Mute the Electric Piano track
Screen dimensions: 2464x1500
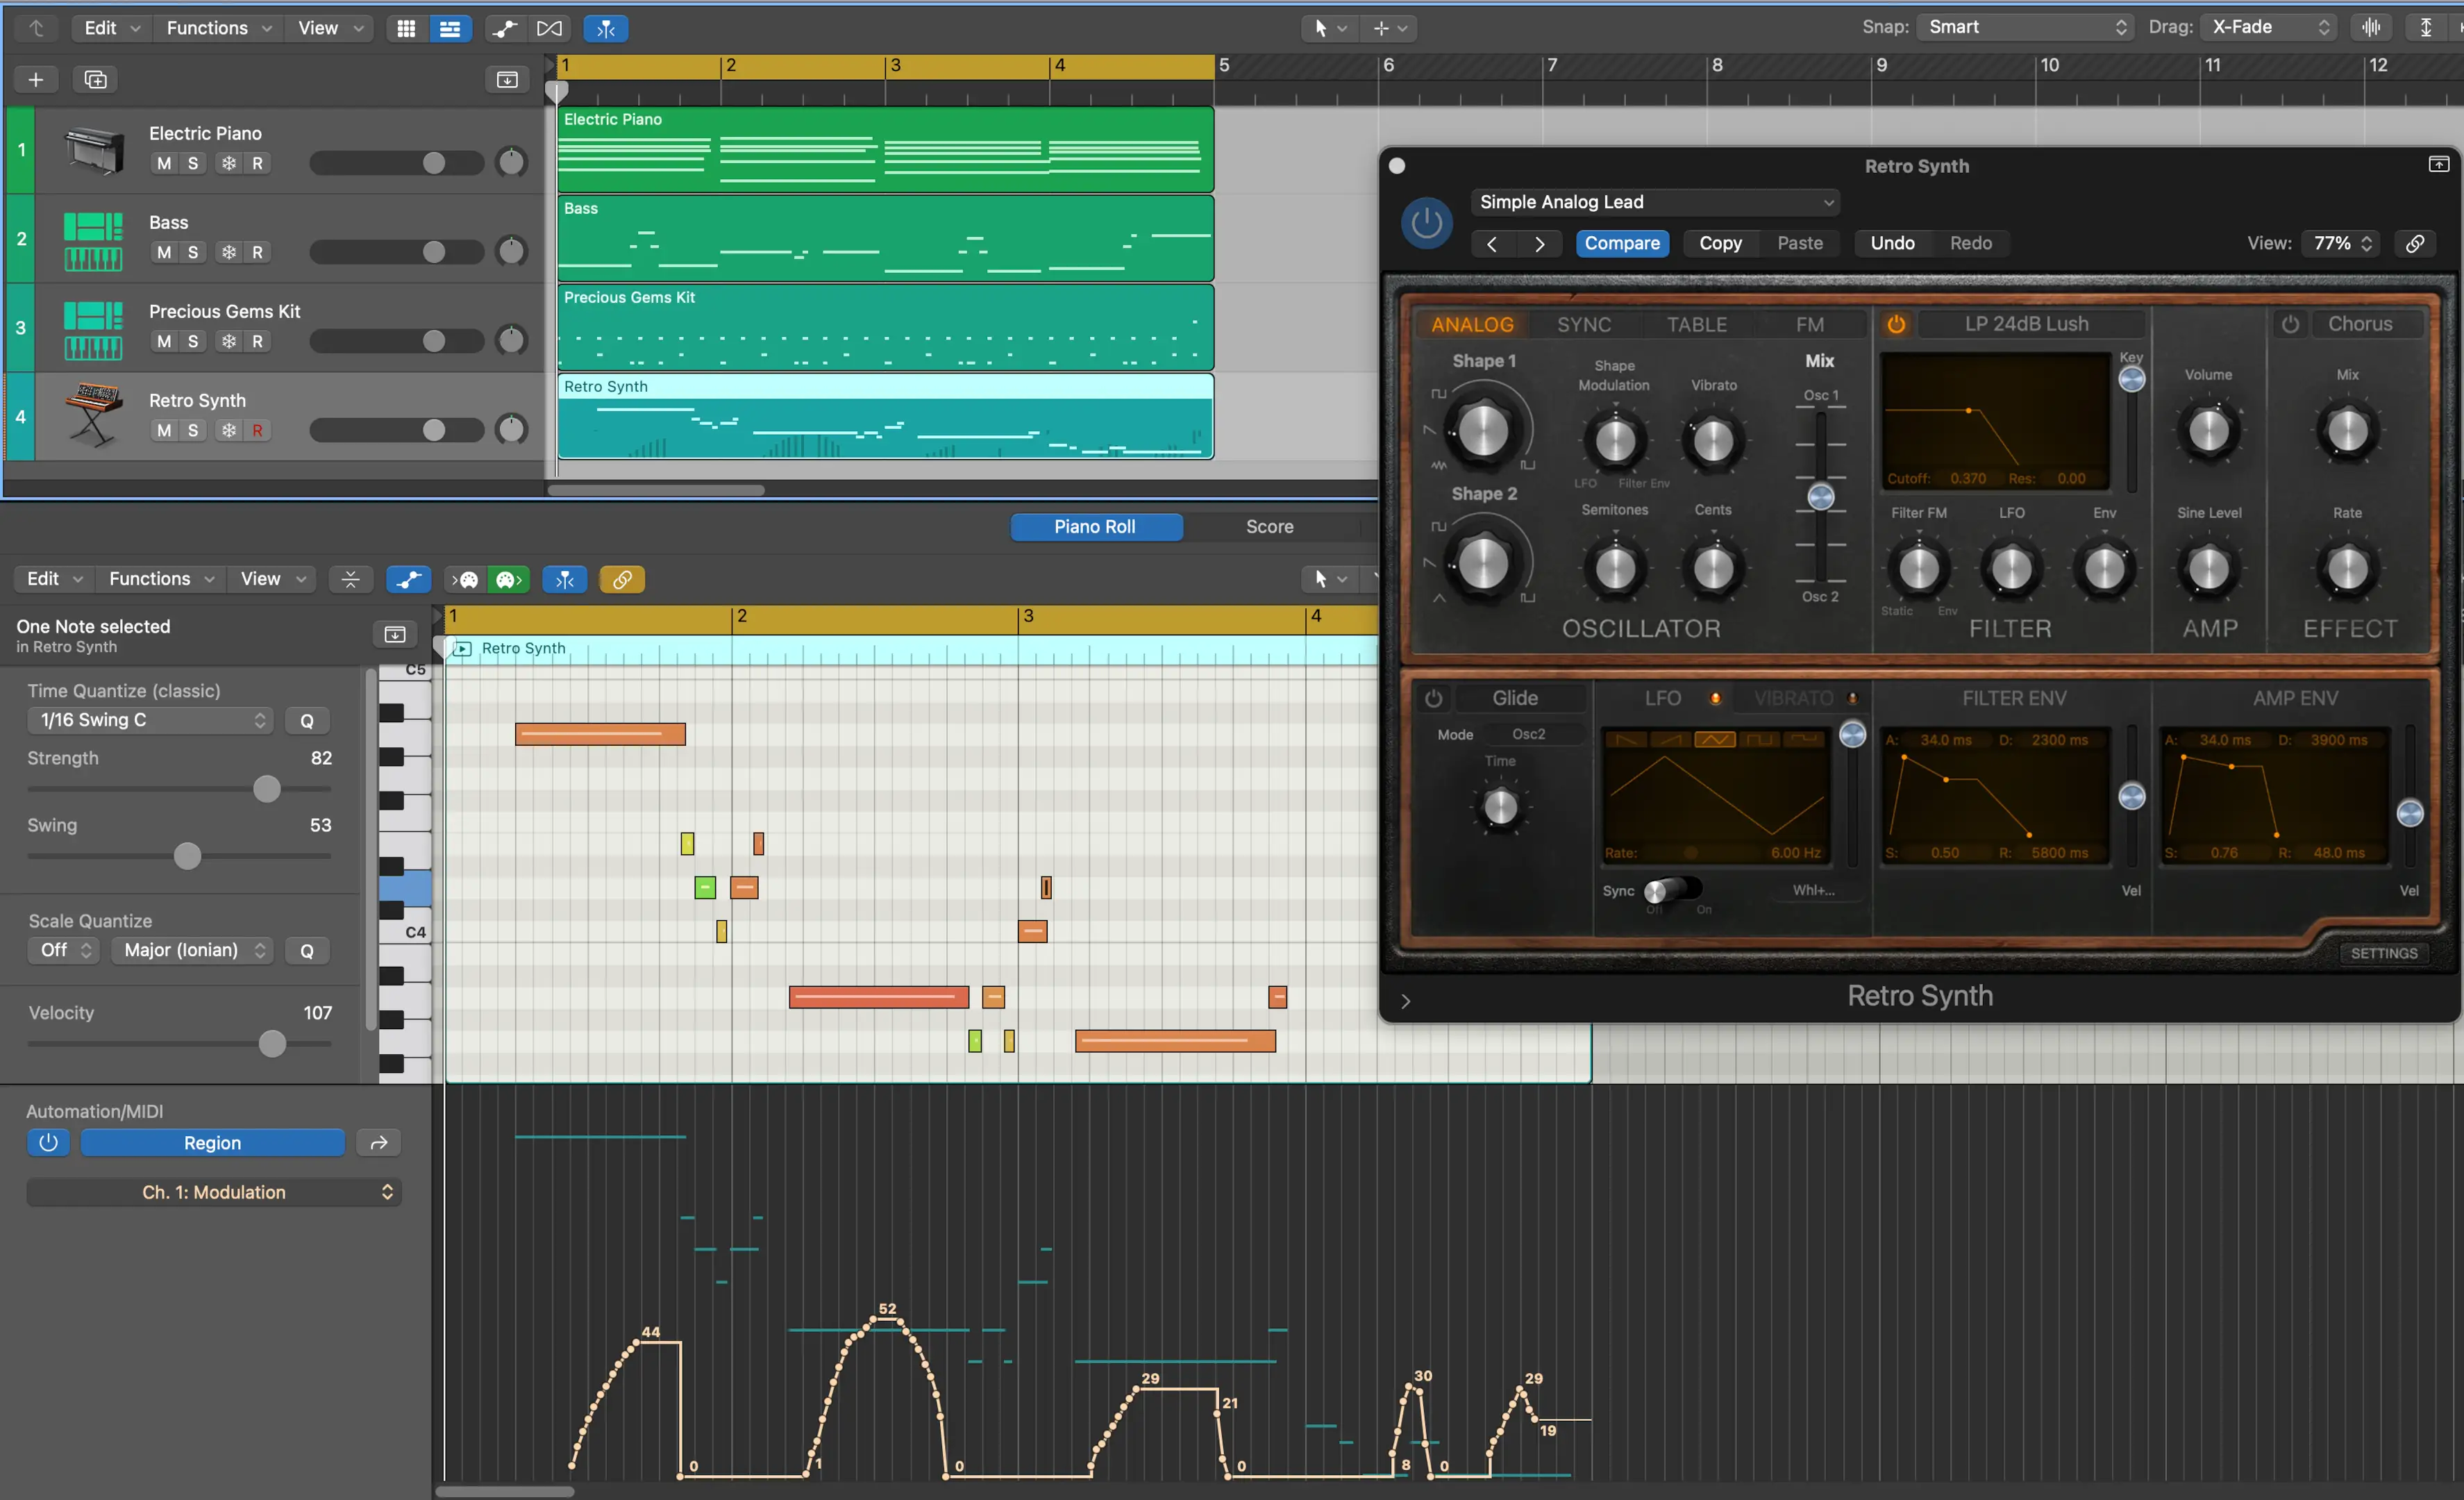[x=164, y=163]
